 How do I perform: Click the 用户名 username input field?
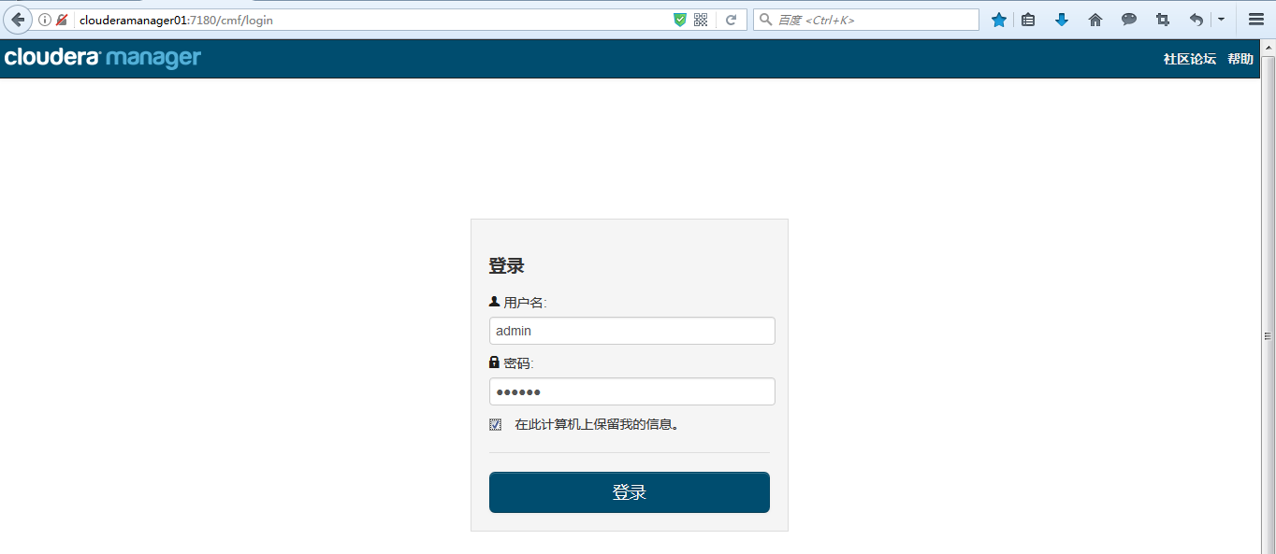(x=632, y=331)
